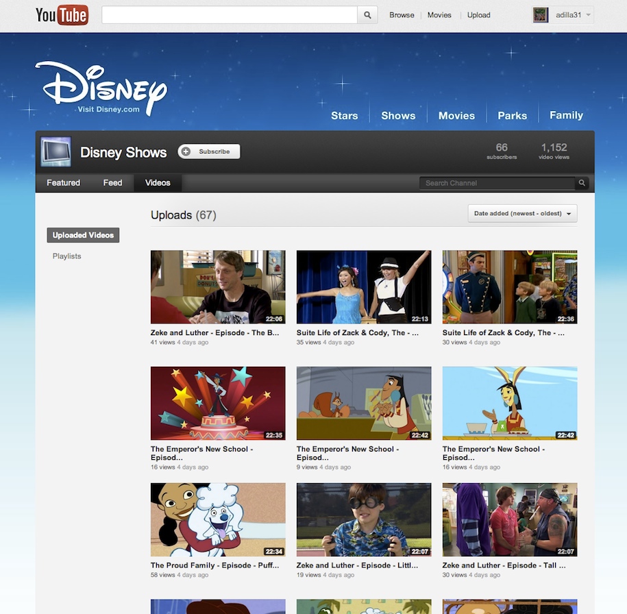Viewport: 627px width, 614px height.
Task: Click the Suite Life title with 35 views
Action: pos(358,333)
